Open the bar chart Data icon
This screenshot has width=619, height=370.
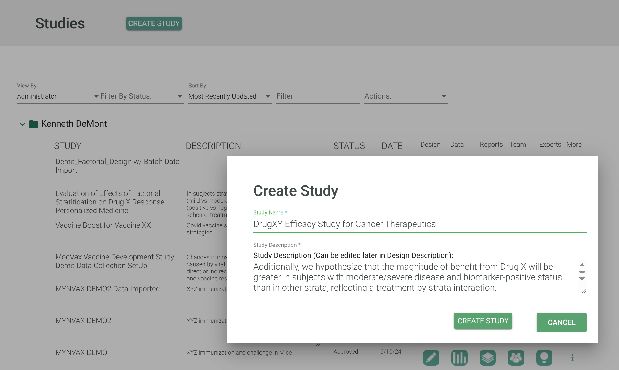[x=459, y=358]
